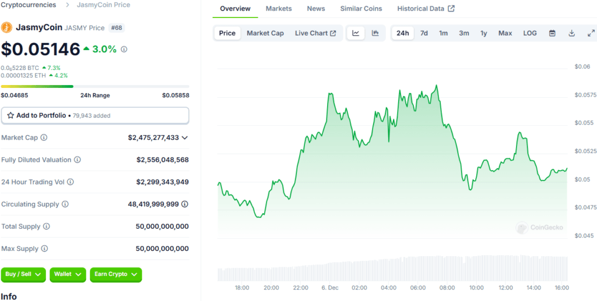Viewport: 597px width, 301px height.
Task: Click the volume bars below chart
Action: pos(392,268)
